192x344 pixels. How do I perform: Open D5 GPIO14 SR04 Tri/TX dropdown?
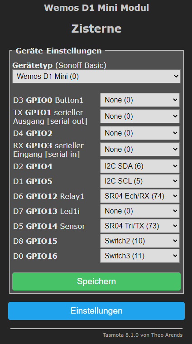(x=140, y=226)
